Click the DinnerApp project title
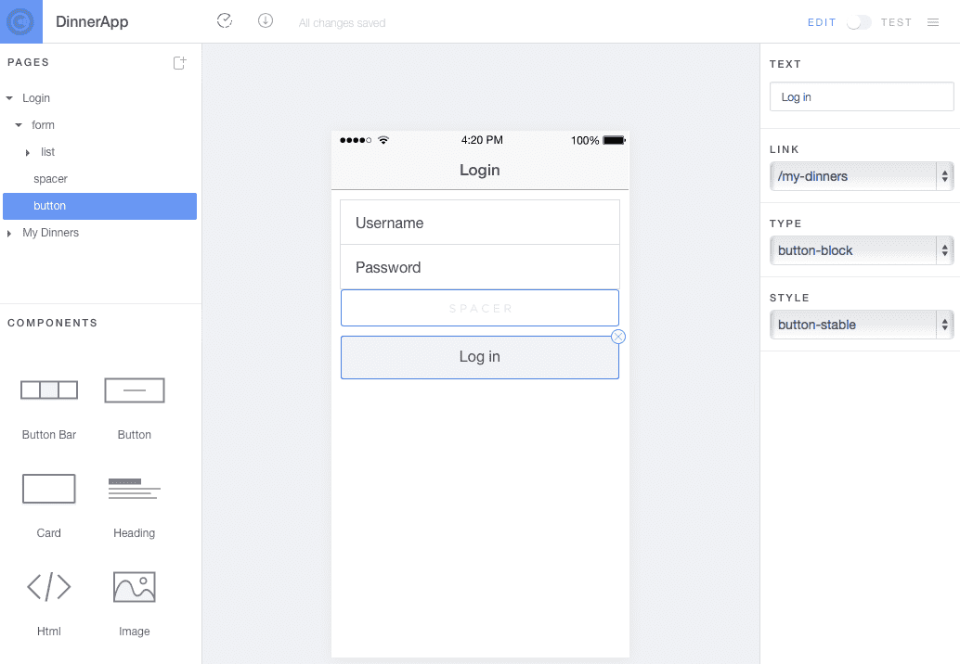Screen dimensions: 960x664 coord(92,22)
